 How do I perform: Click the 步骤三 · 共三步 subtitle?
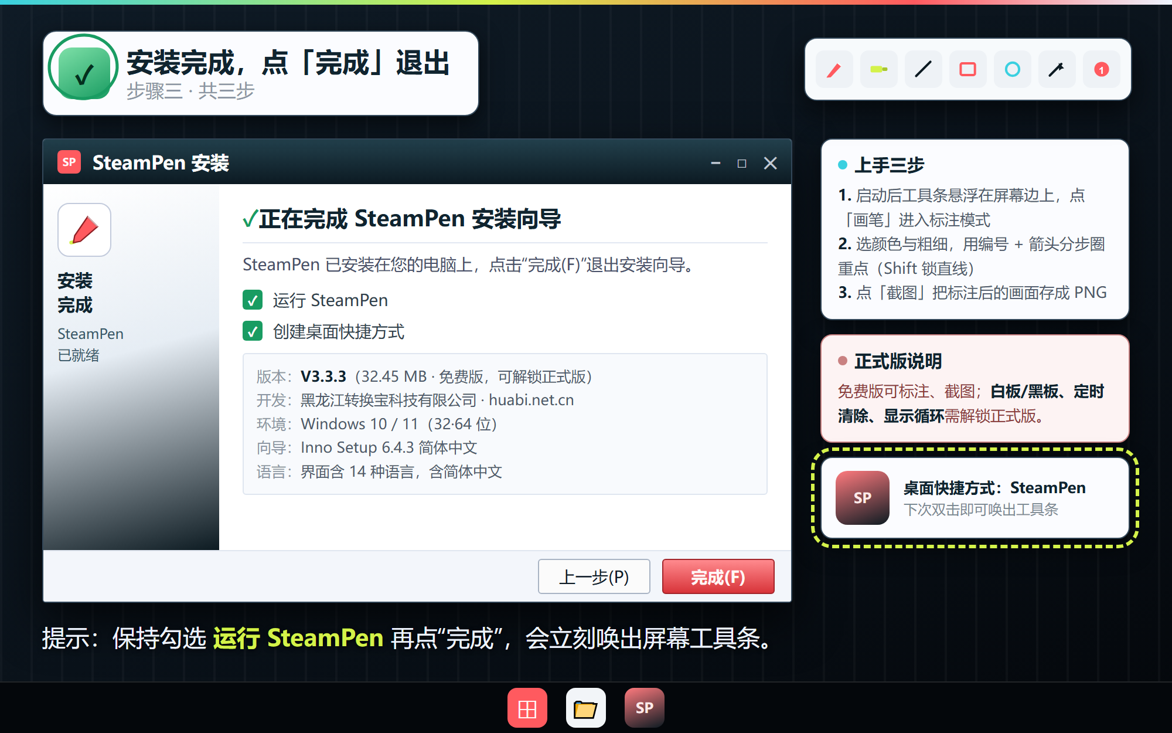190,91
